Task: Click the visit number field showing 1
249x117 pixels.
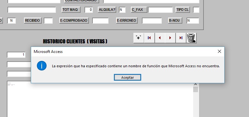Action: point(16,55)
